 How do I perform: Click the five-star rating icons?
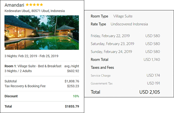coord(34,5)
